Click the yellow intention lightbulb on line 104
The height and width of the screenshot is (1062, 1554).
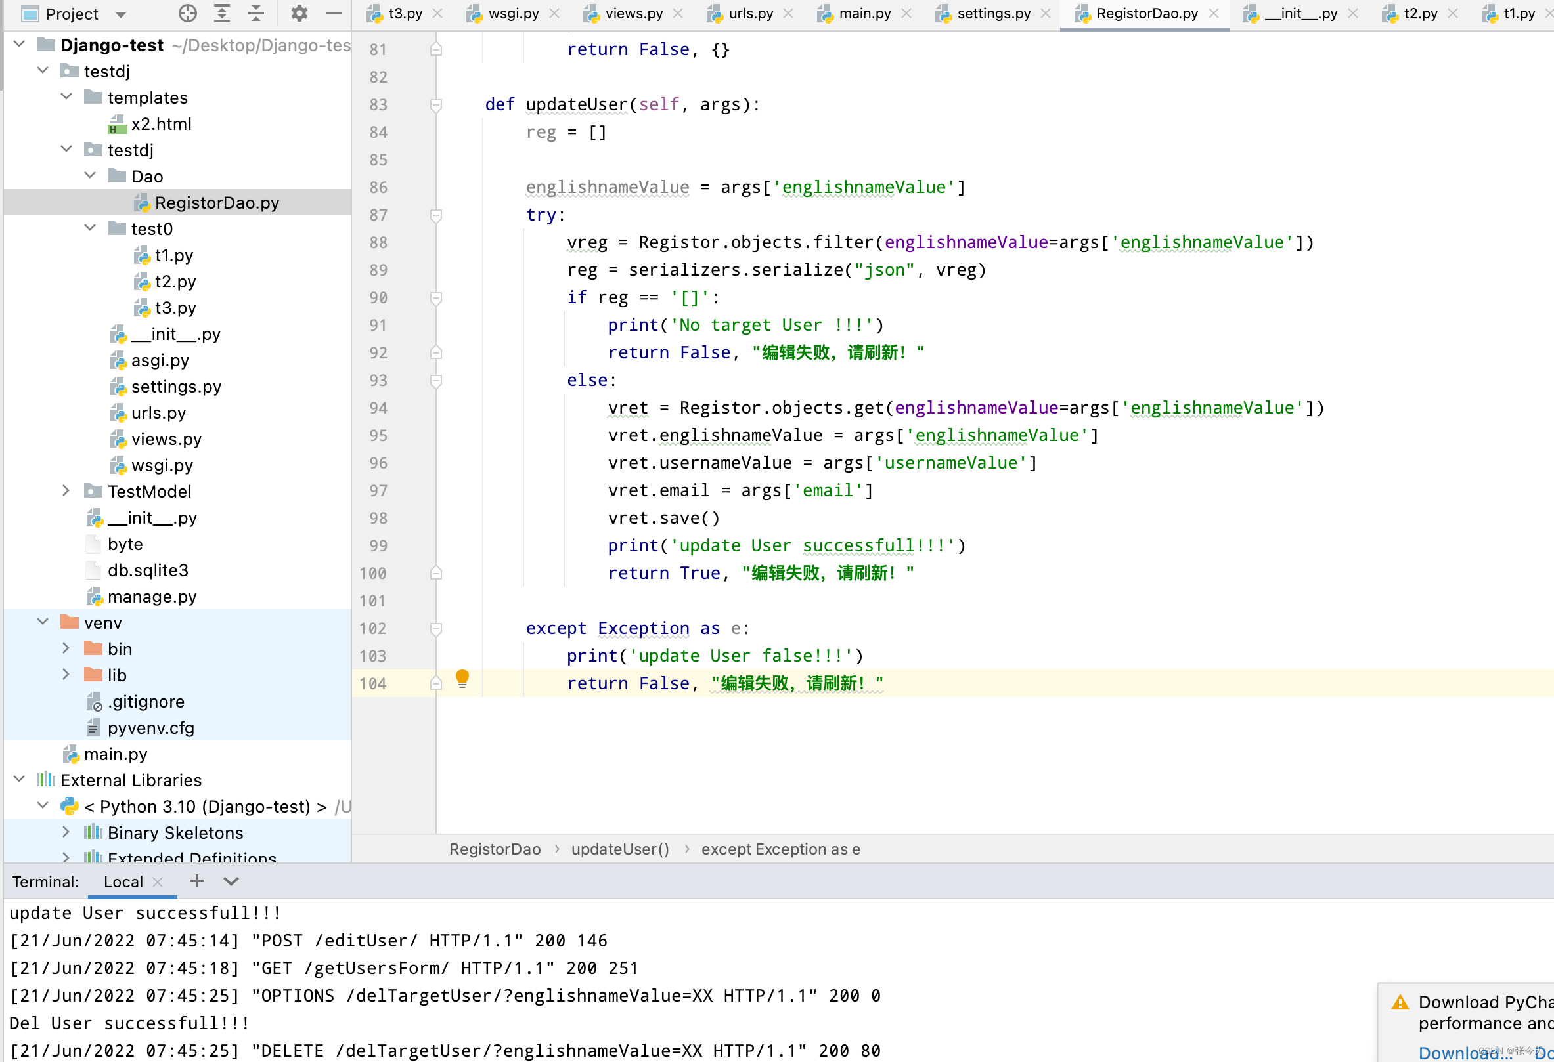click(462, 679)
